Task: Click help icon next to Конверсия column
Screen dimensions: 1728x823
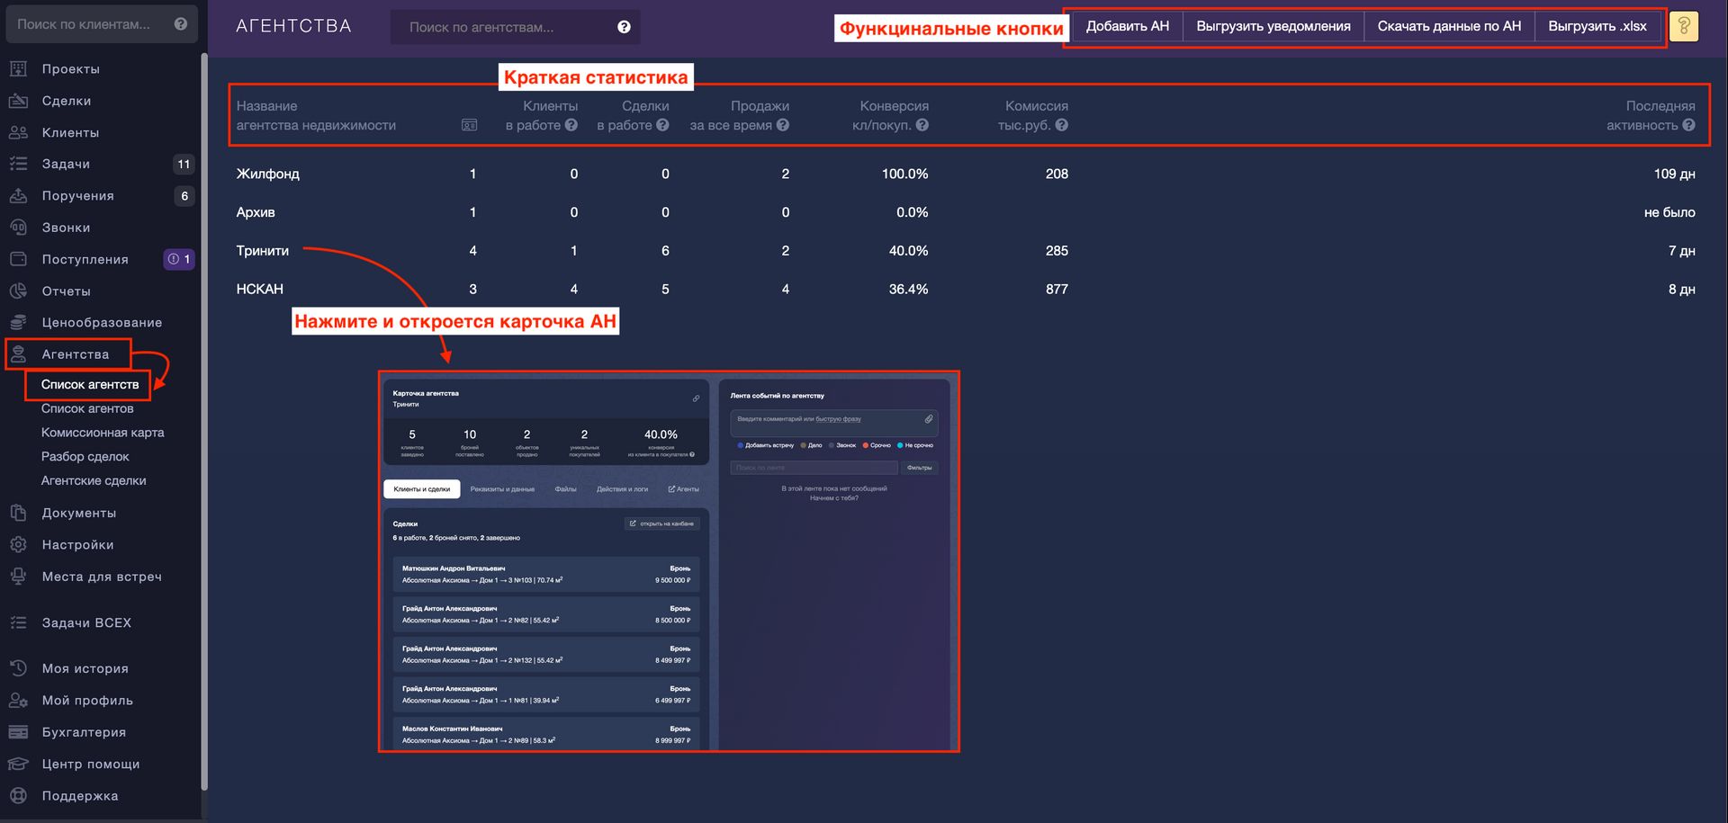Action: click(922, 125)
